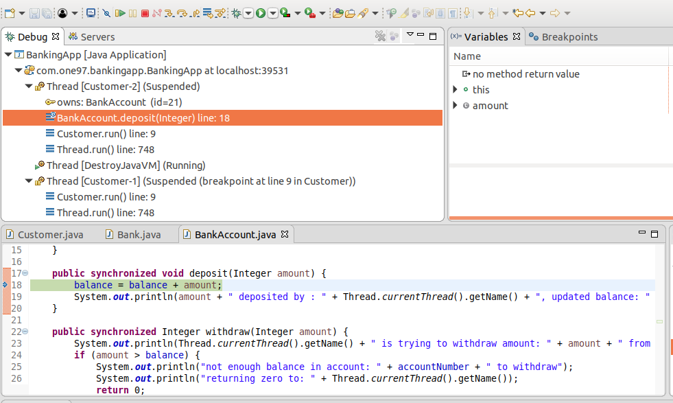Toggle Skip All Breakpoints
The width and height of the screenshot is (673, 403).
pos(106,13)
